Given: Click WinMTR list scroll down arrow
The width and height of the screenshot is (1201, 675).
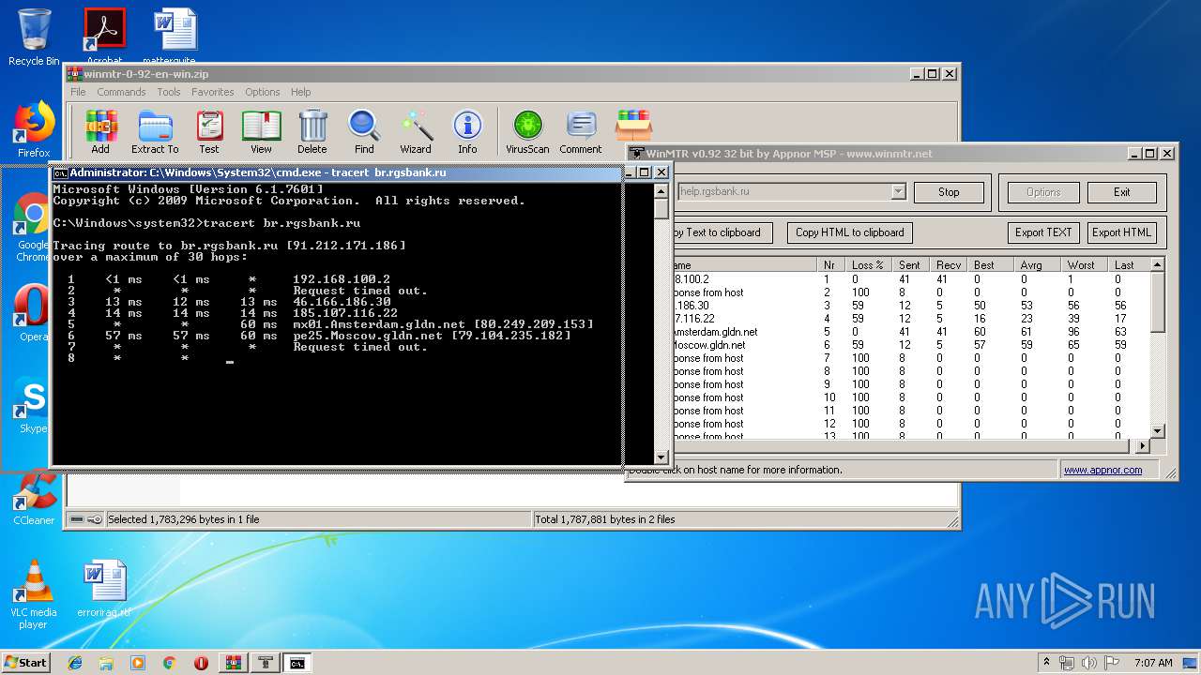Looking at the screenshot, I should coord(1157,430).
